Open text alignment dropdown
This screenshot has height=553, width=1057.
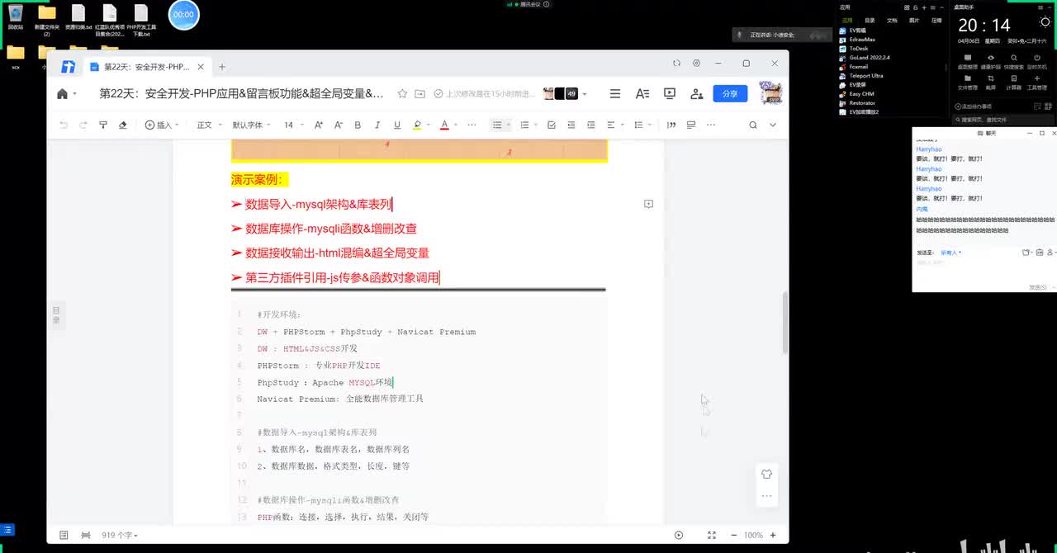[x=615, y=125]
